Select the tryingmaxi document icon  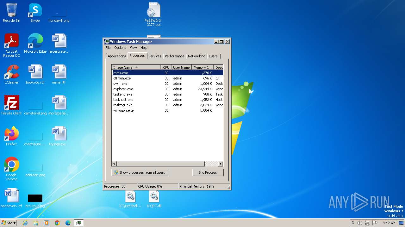[x=59, y=136]
